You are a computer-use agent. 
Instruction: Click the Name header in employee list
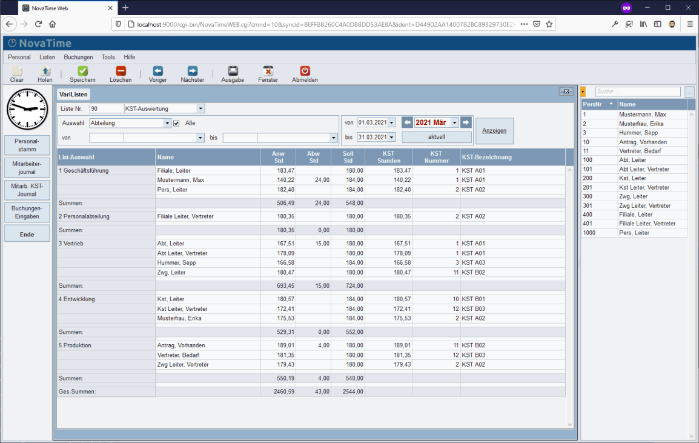[x=652, y=104]
